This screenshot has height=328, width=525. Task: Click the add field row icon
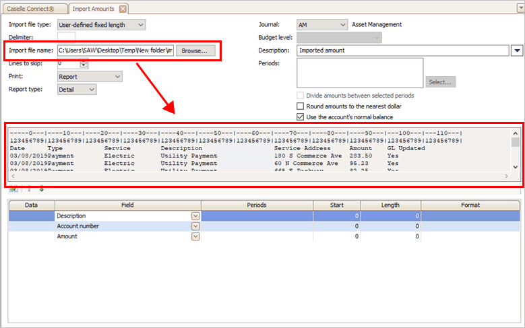tap(14, 191)
